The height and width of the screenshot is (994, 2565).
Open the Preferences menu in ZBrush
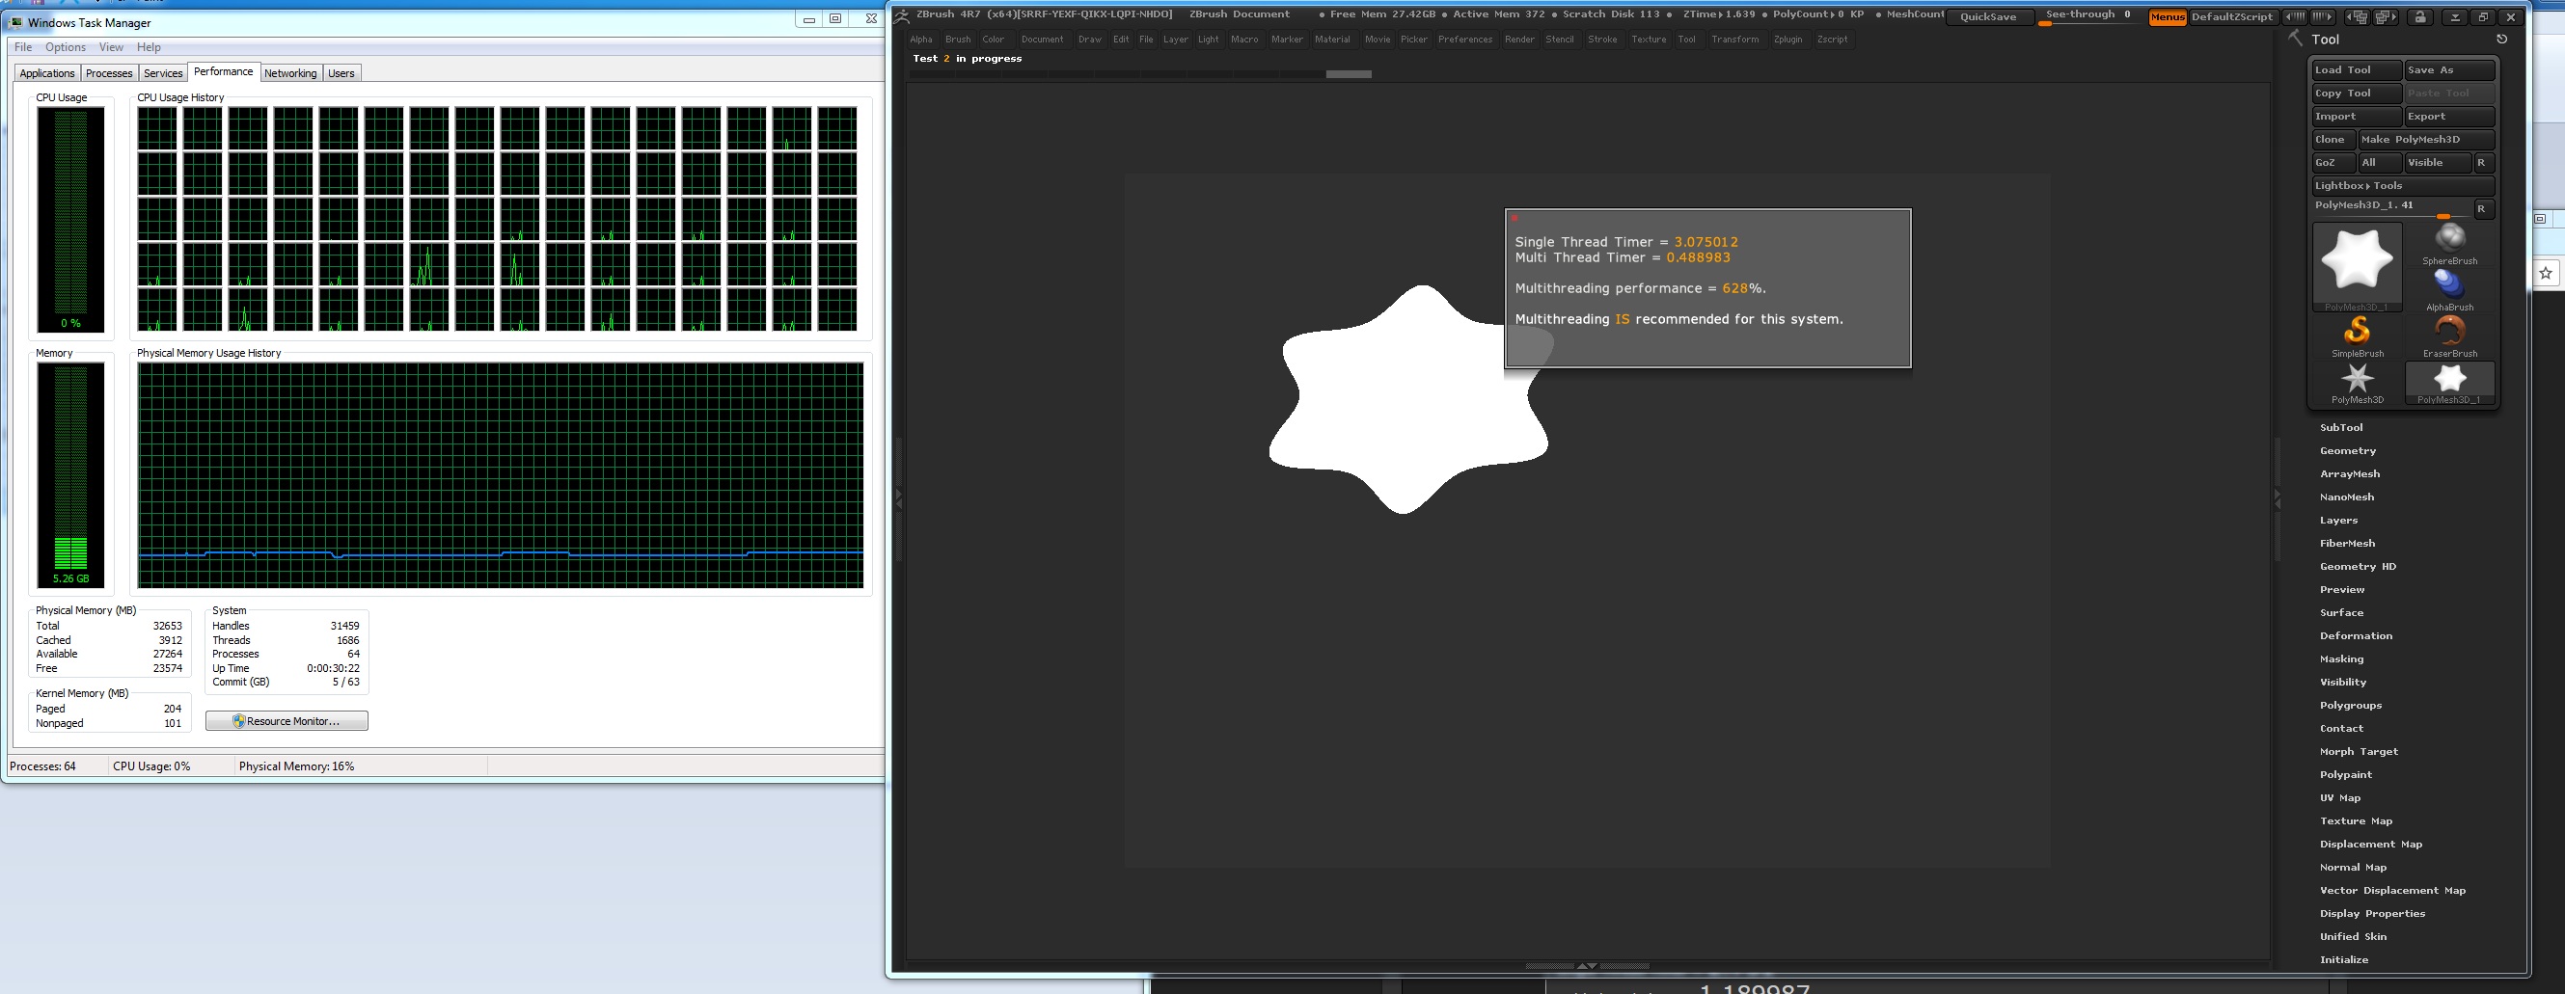point(1464,40)
